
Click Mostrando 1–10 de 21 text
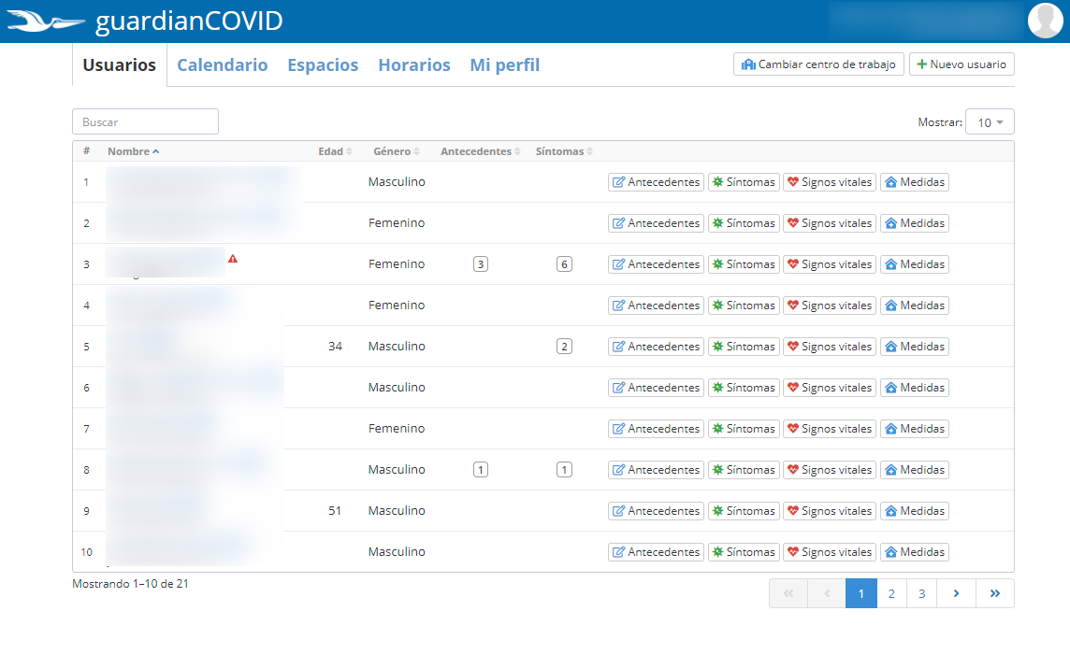[130, 584]
